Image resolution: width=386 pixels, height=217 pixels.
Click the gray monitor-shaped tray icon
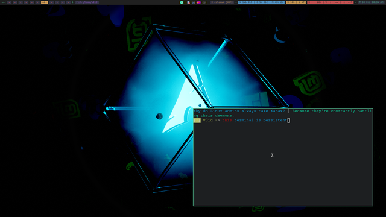204,2
